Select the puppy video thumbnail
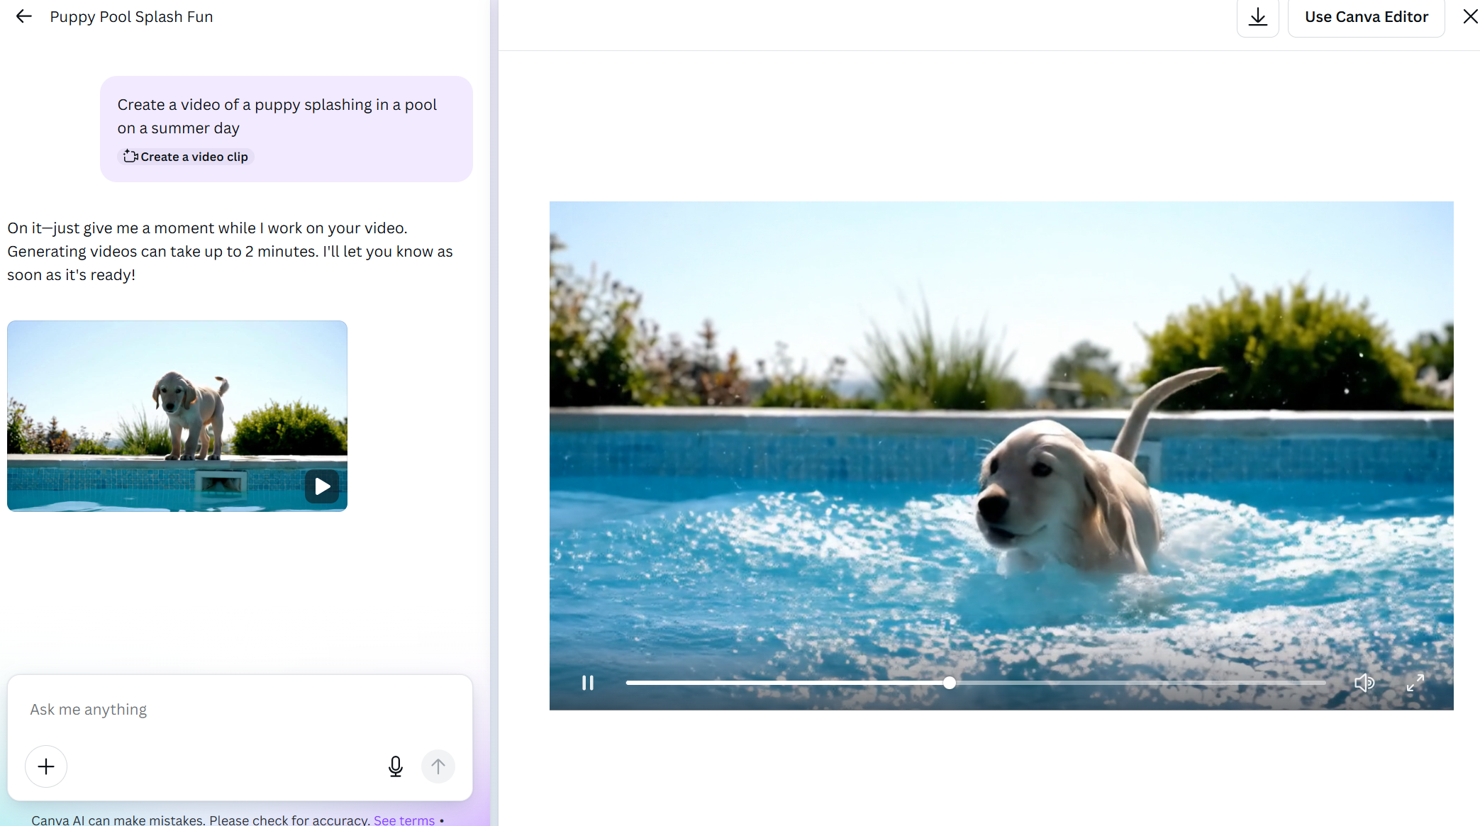The height and width of the screenshot is (826, 1480). [x=177, y=415]
